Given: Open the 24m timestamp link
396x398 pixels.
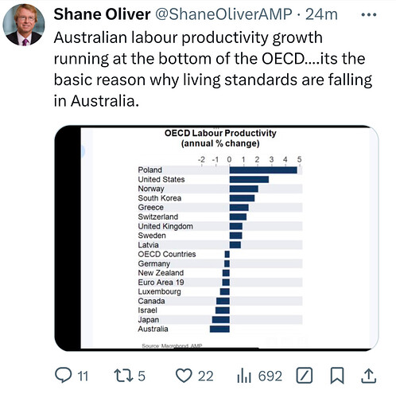Looking at the screenshot, I should click(x=321, y=14).
